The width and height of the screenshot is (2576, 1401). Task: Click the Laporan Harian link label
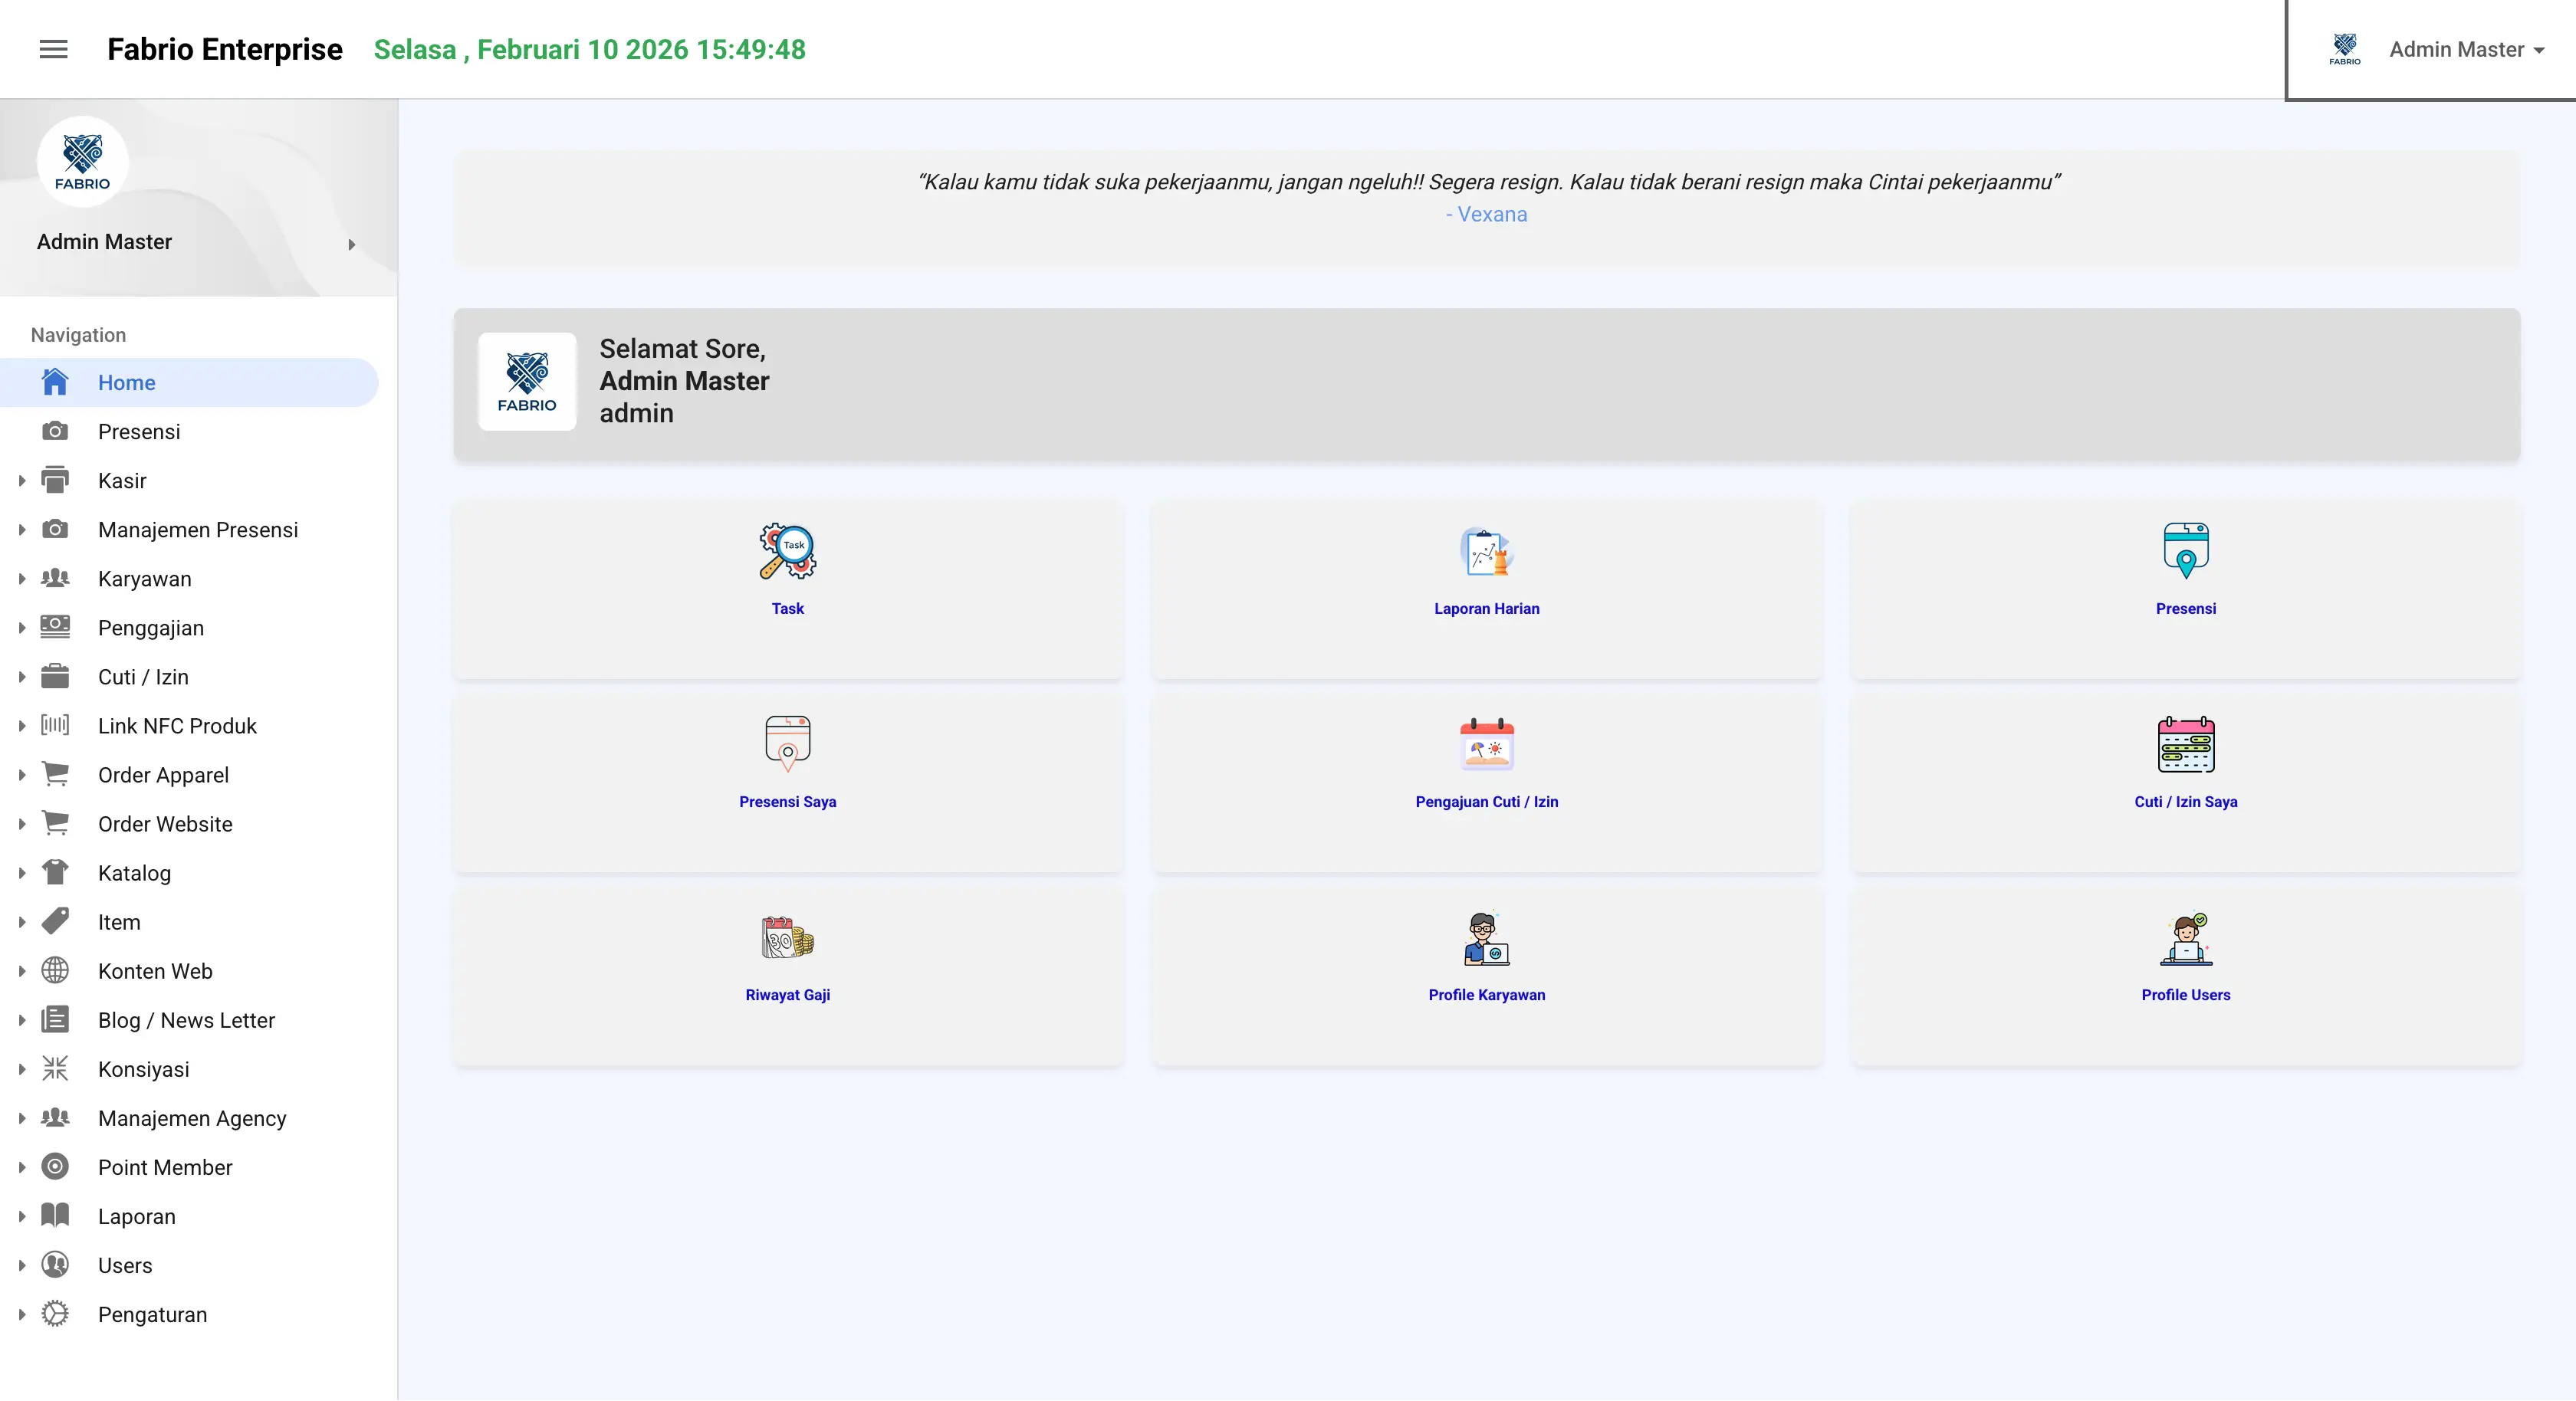[1486, 608]
